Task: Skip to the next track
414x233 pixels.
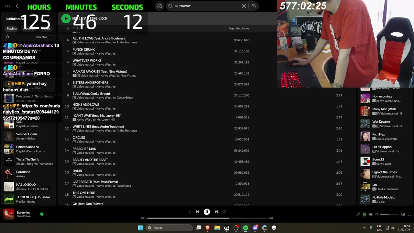Action: (x=216, y=212)
